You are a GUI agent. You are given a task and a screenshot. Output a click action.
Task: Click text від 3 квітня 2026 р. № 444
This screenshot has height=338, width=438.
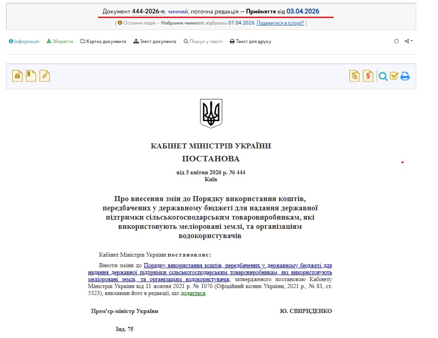tap(211, 172)
